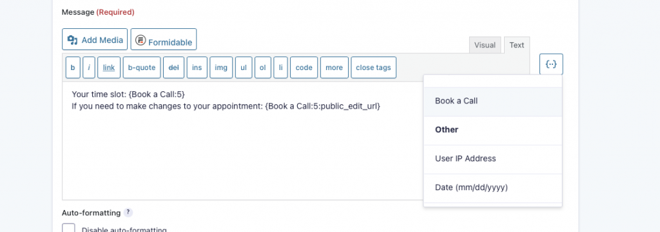Insert the more tag
The image size is (660, 232).
pyautogui.click(x=335, y=67)
